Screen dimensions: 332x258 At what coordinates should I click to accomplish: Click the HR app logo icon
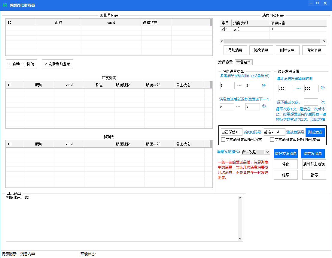pyautogui.click(x=5, y=5)
